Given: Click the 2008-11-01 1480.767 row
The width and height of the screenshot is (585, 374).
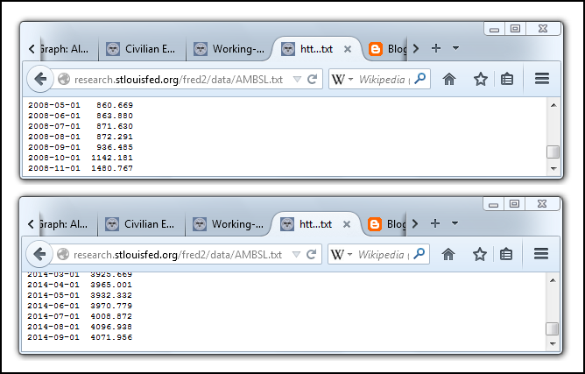Looking at the screenshot, I should (x=81, y=168).
